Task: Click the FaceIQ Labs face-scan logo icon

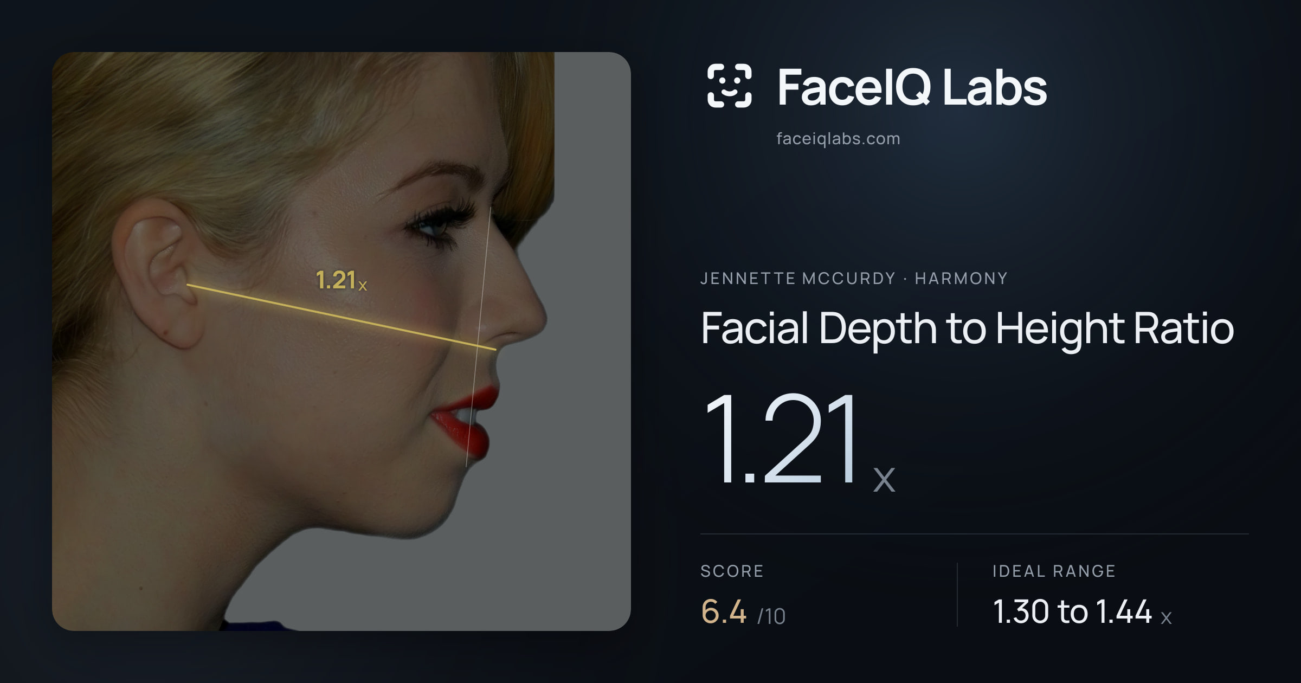Action: pyautogui.click(x=729, y=86)
